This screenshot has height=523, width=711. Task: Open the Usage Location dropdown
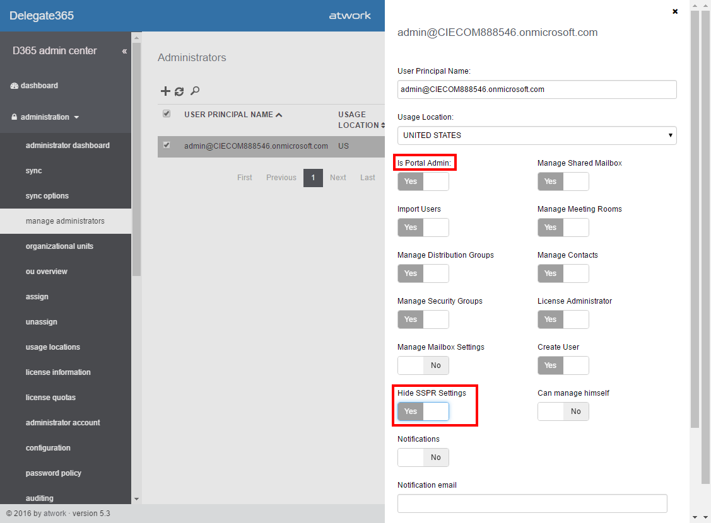[537, 135]
